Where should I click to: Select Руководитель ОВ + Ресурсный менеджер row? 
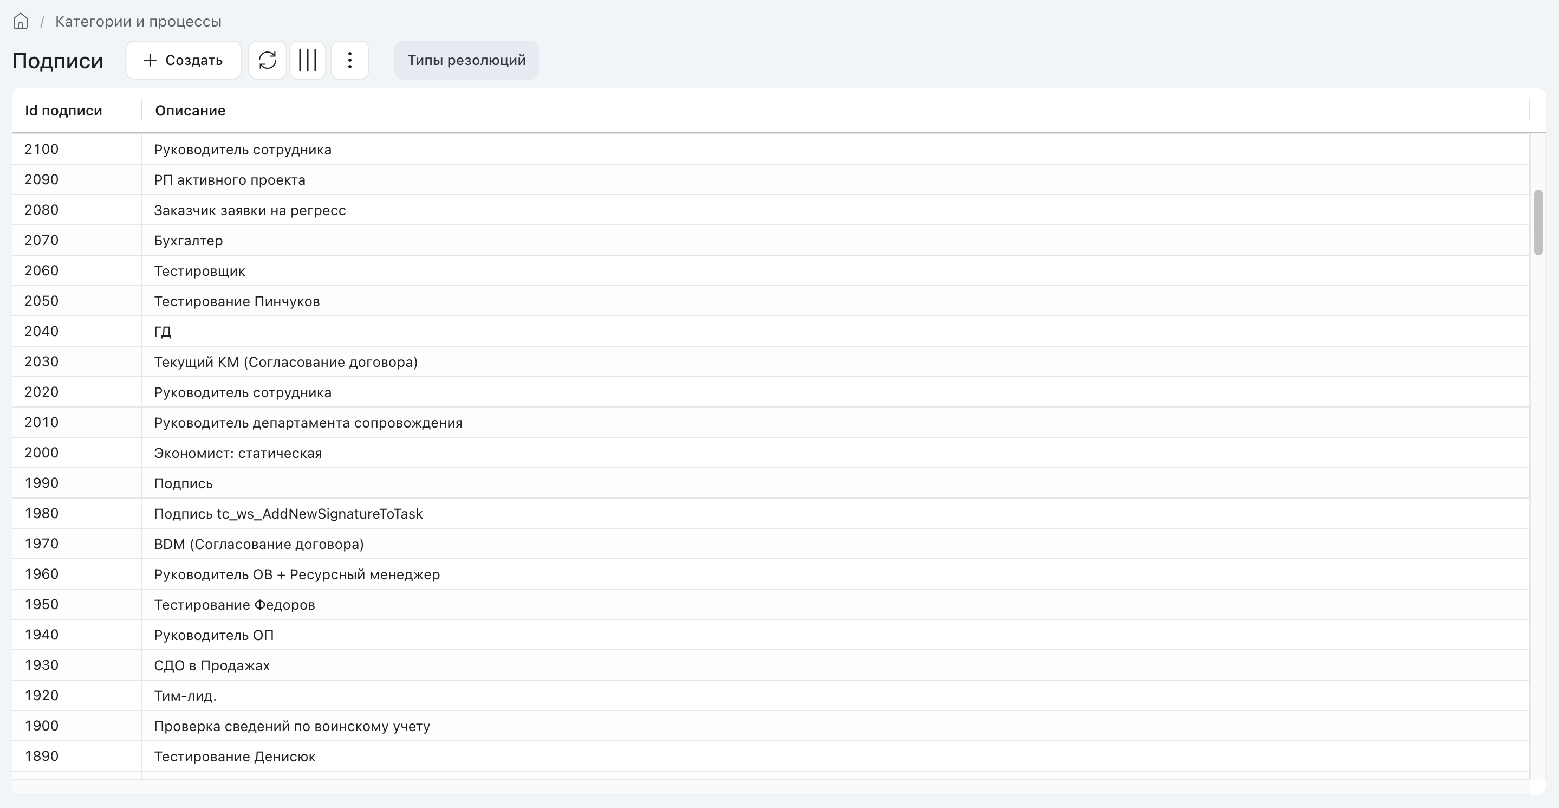pyautogui.click(x=770, y=574)
